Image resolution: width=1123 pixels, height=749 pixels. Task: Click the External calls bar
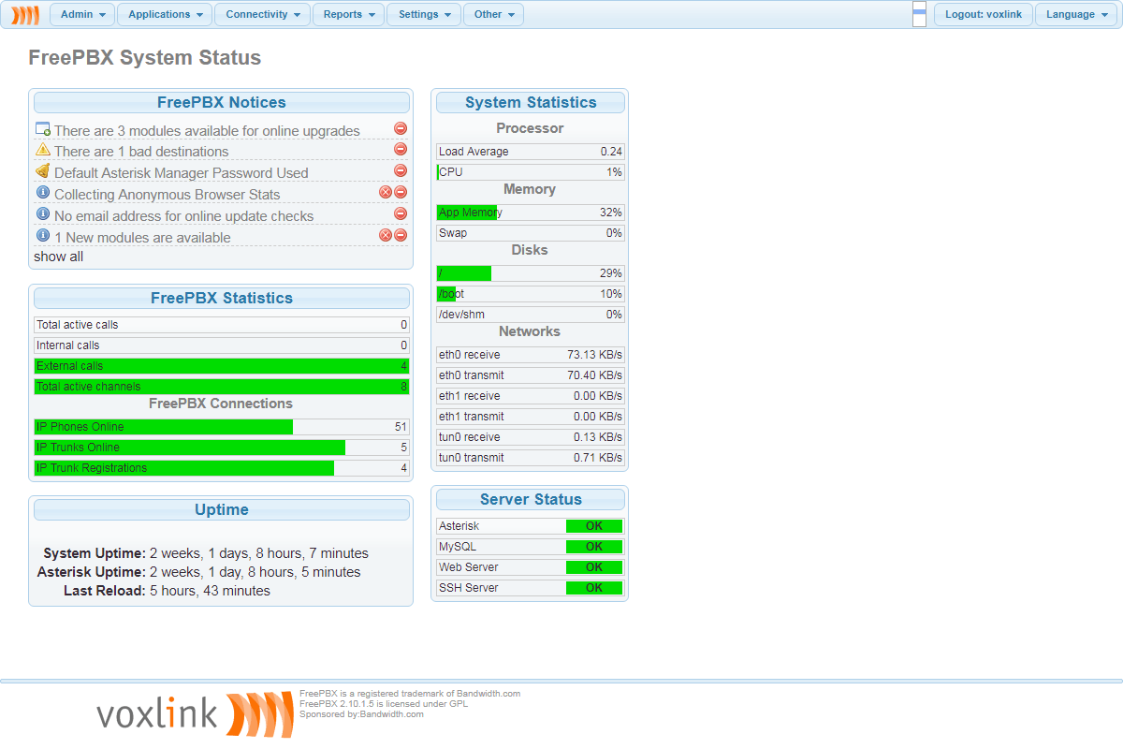tap(222, 366)
